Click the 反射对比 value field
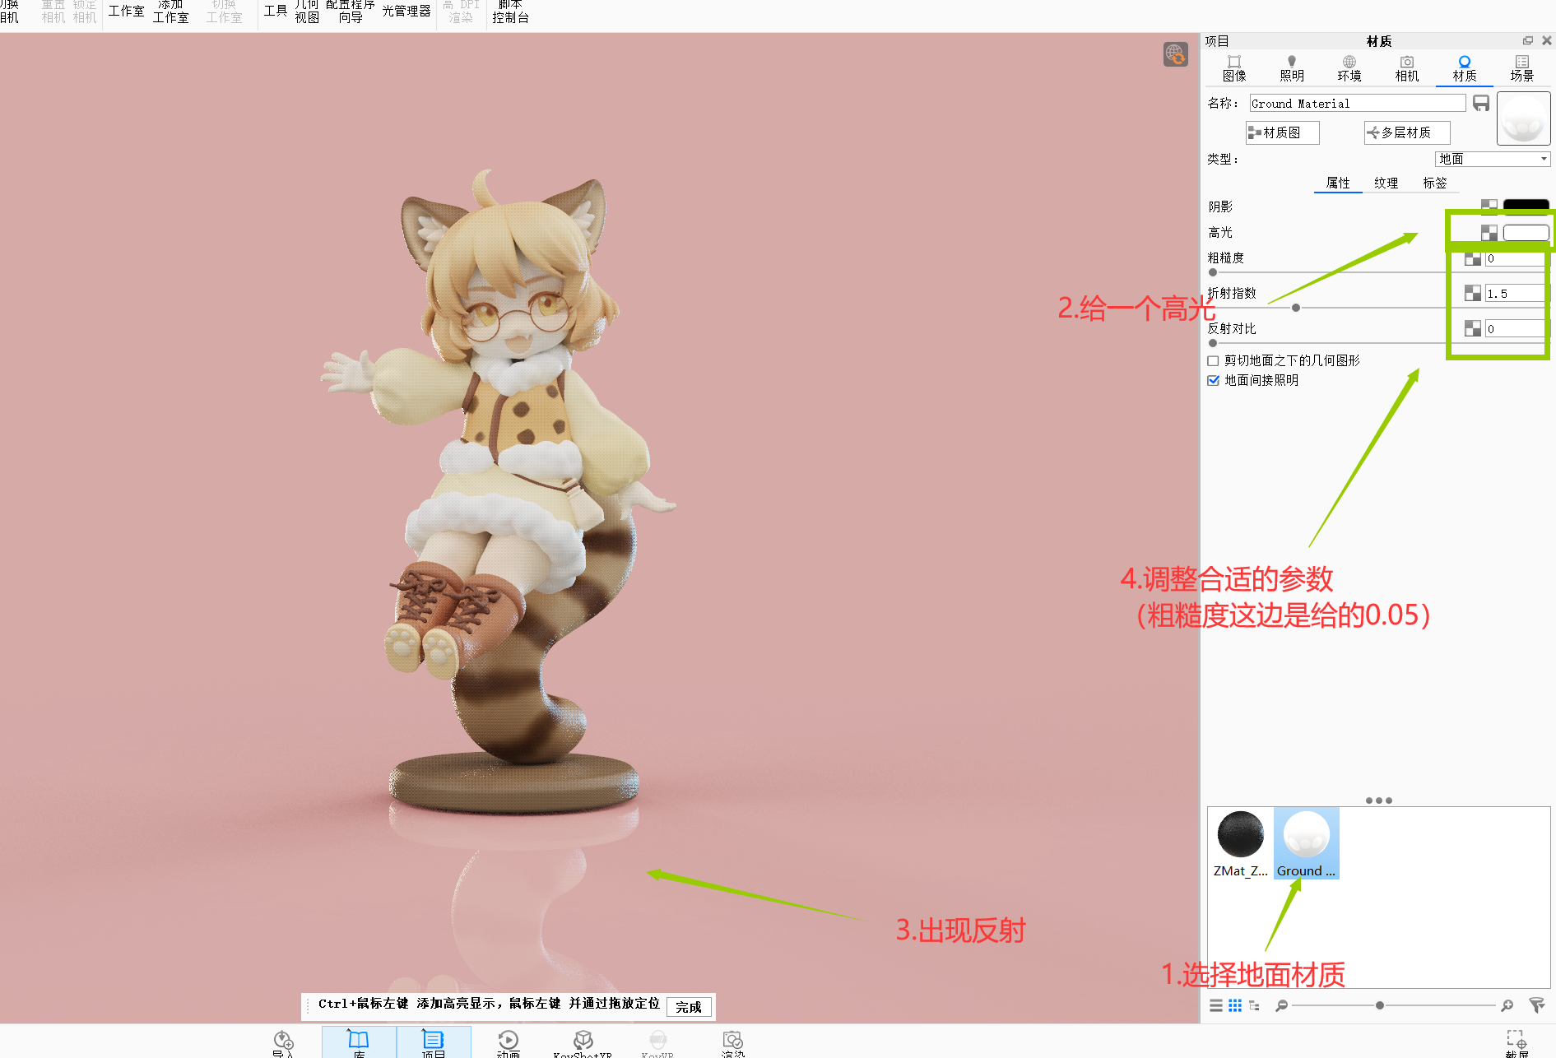 point(1515,328)
